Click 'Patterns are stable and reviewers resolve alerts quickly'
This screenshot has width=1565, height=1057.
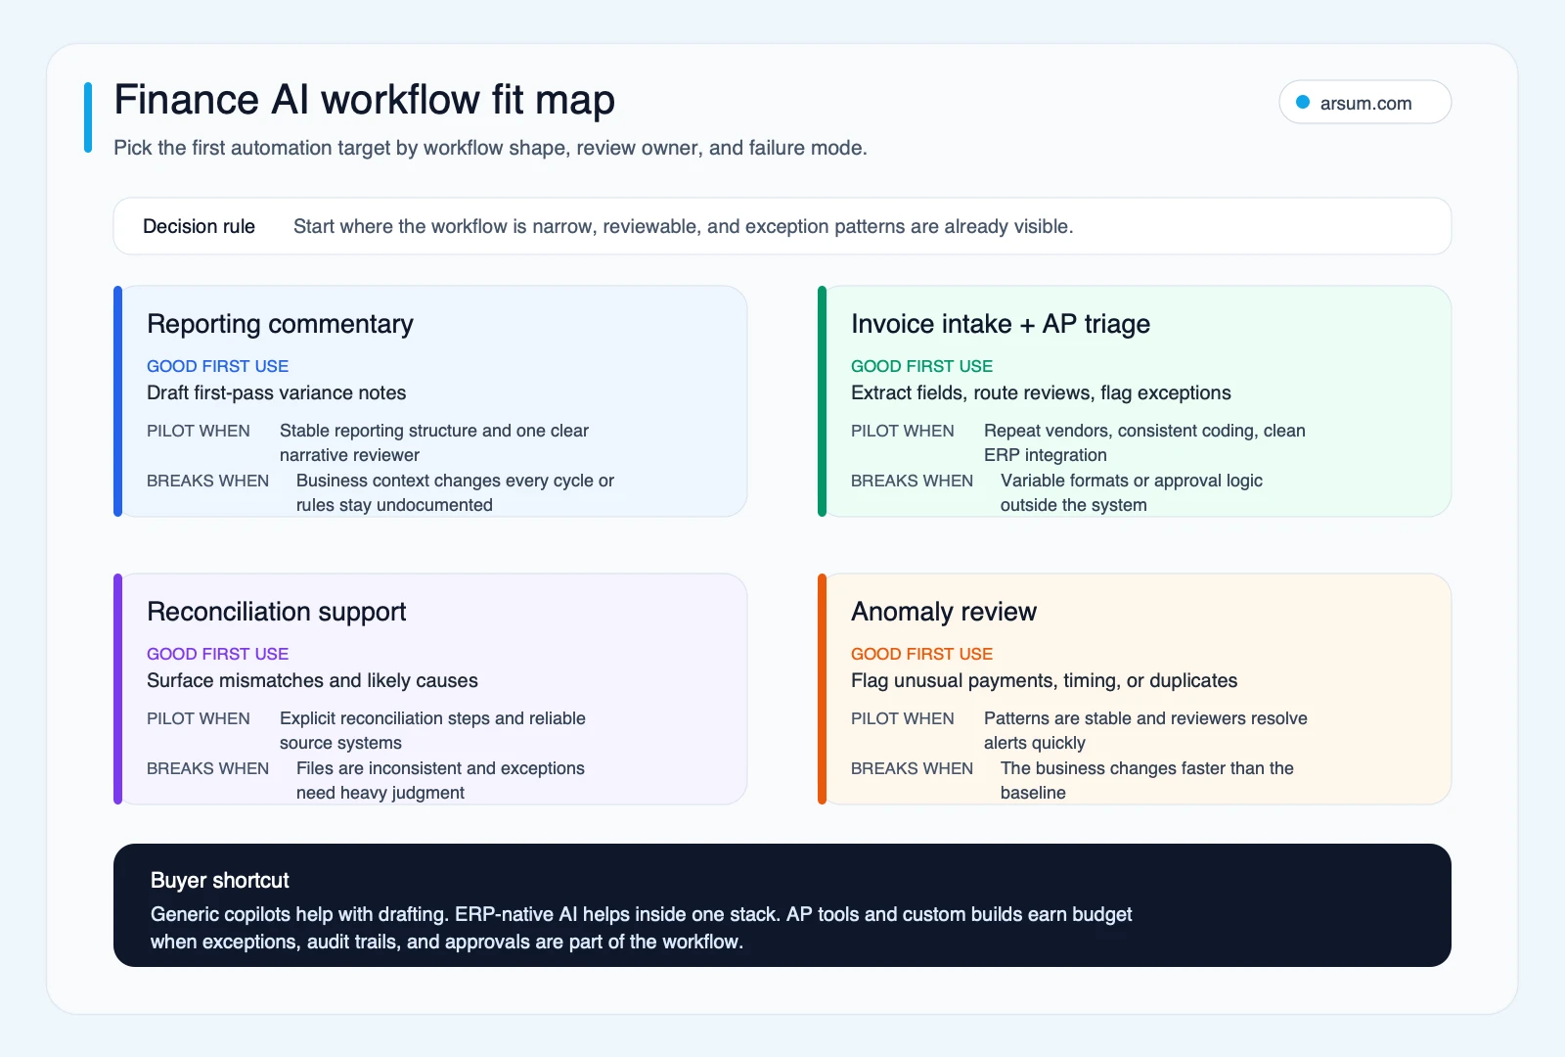coord(1145,730)
